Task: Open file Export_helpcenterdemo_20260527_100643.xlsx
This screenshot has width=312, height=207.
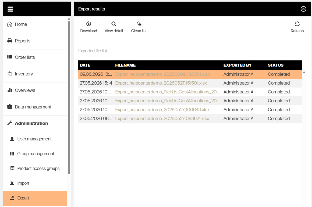Action: click(162, 110)
